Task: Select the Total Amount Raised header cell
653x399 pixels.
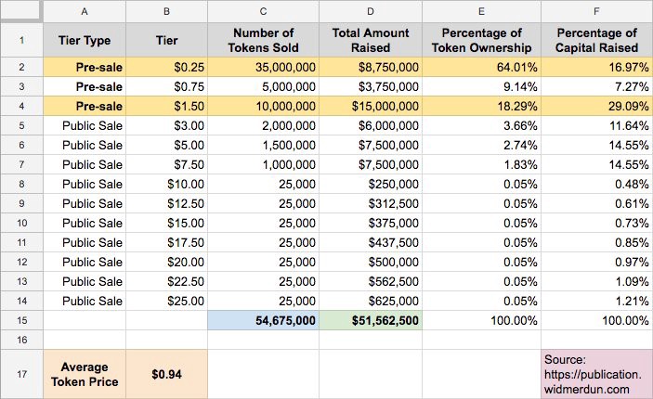Action: point(371,40)
